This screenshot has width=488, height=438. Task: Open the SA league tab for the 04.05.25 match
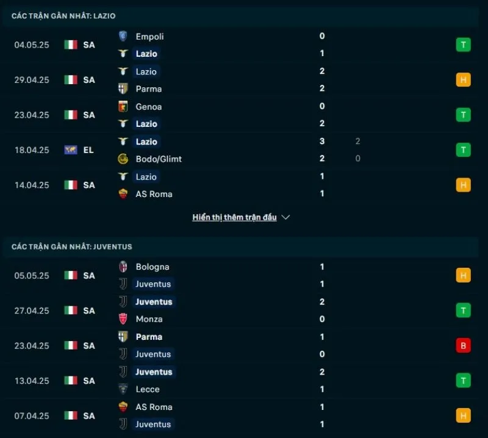88,45
